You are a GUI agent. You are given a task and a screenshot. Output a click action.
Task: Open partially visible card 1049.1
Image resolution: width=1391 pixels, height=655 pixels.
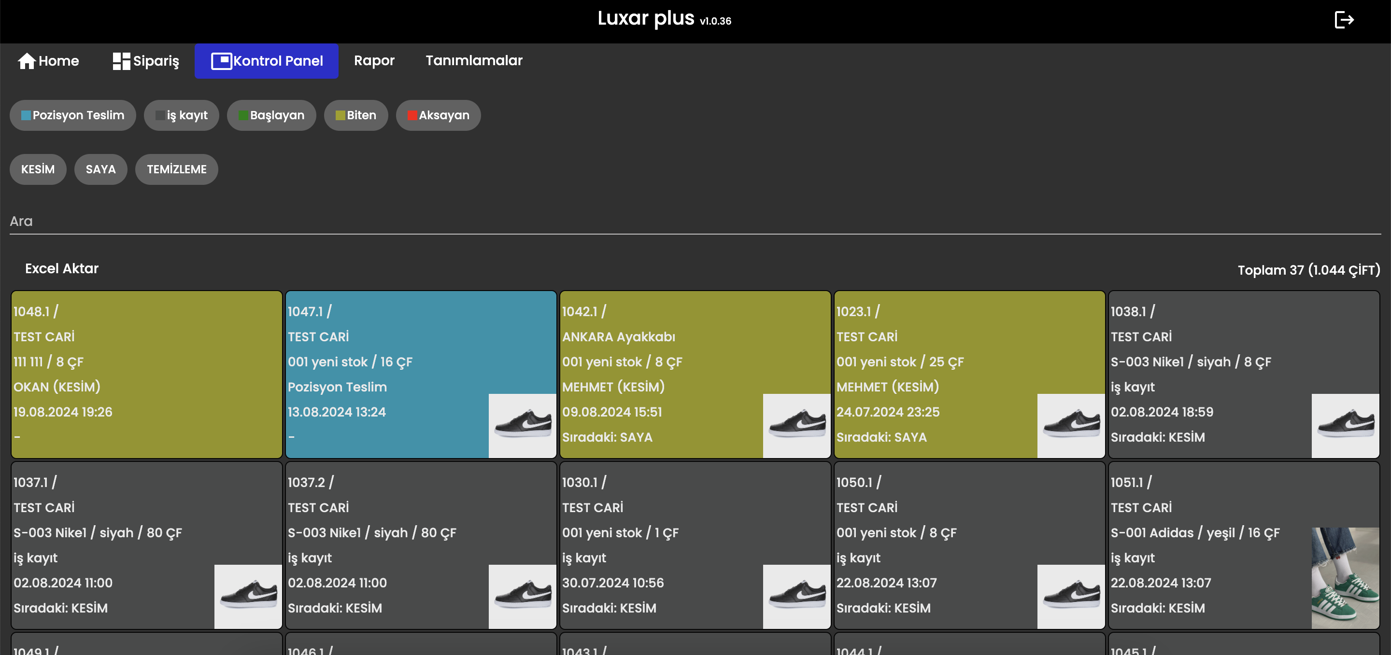[x=147, y=644]
